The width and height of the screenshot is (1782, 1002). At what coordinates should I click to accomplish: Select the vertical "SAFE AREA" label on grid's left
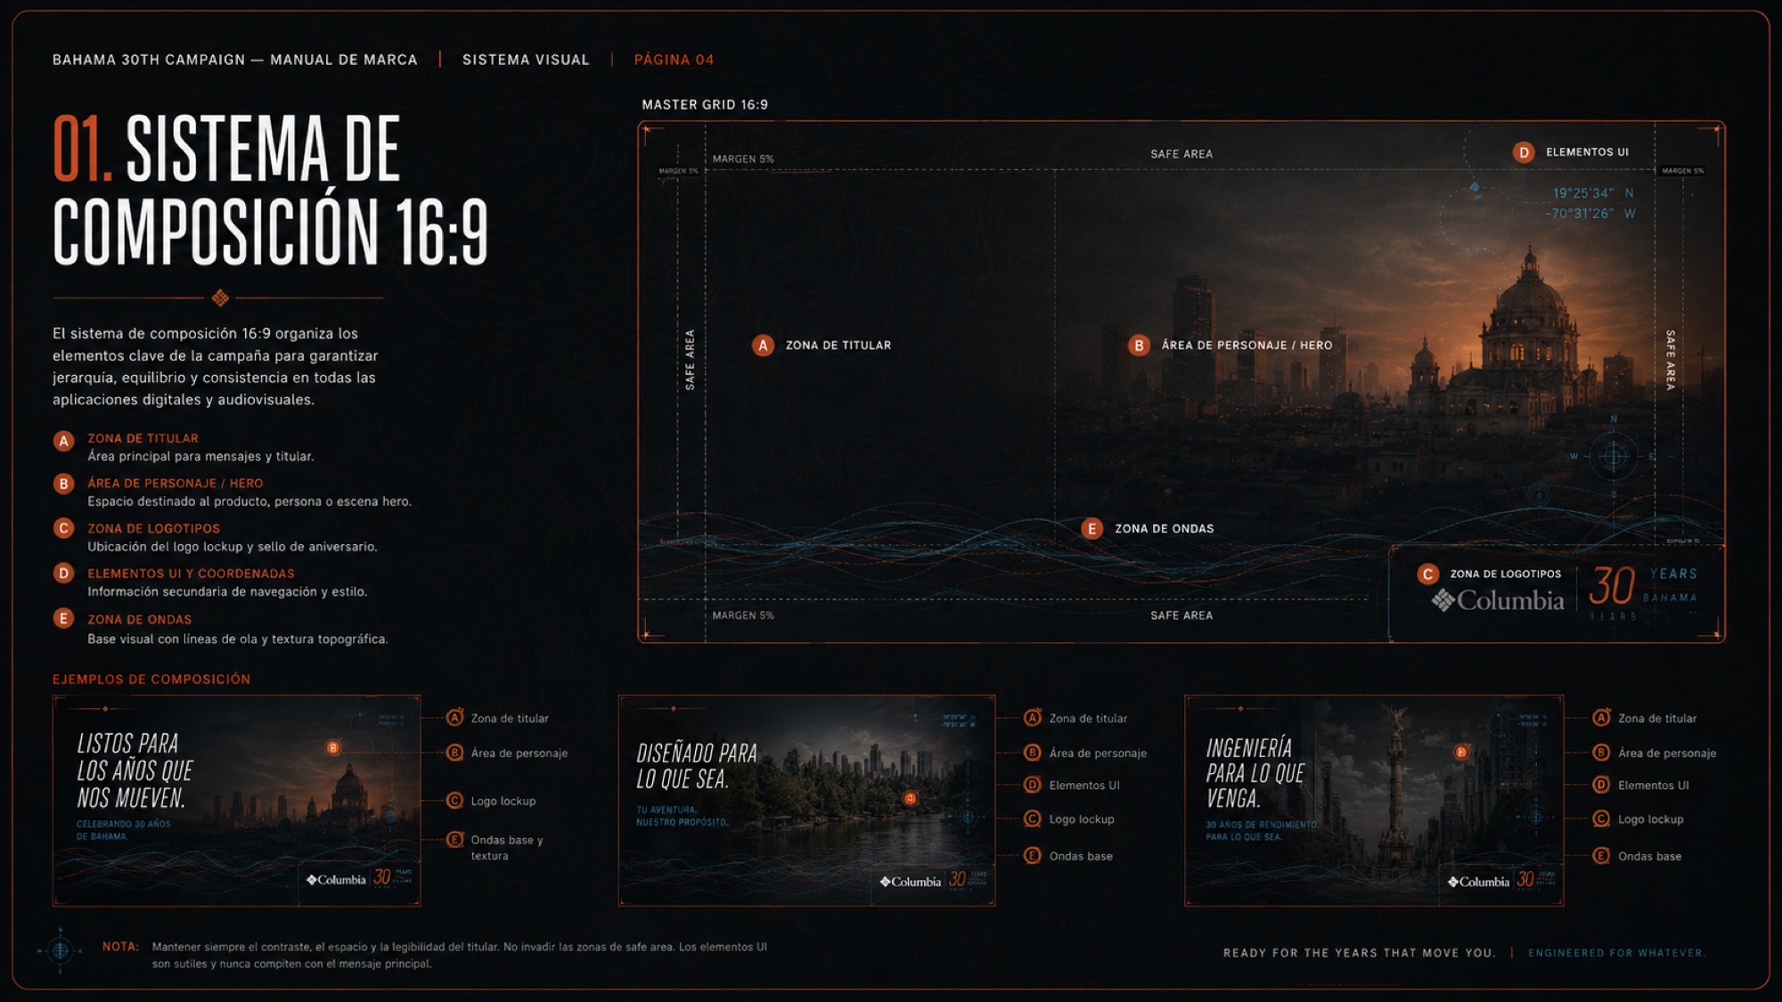(690, 360)
